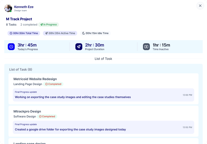Click the rocket icon for Project Duration
Image resolution: width=207 pixels, height=144 pixels.
pos(79,47)
